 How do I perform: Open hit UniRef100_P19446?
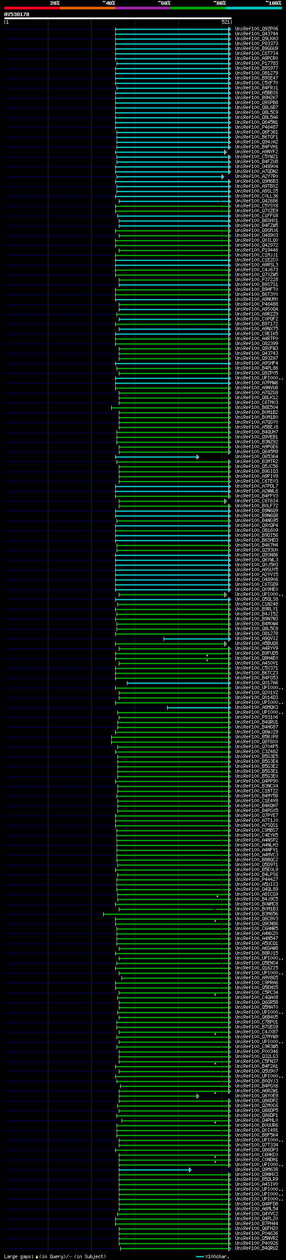pos(257,250)
